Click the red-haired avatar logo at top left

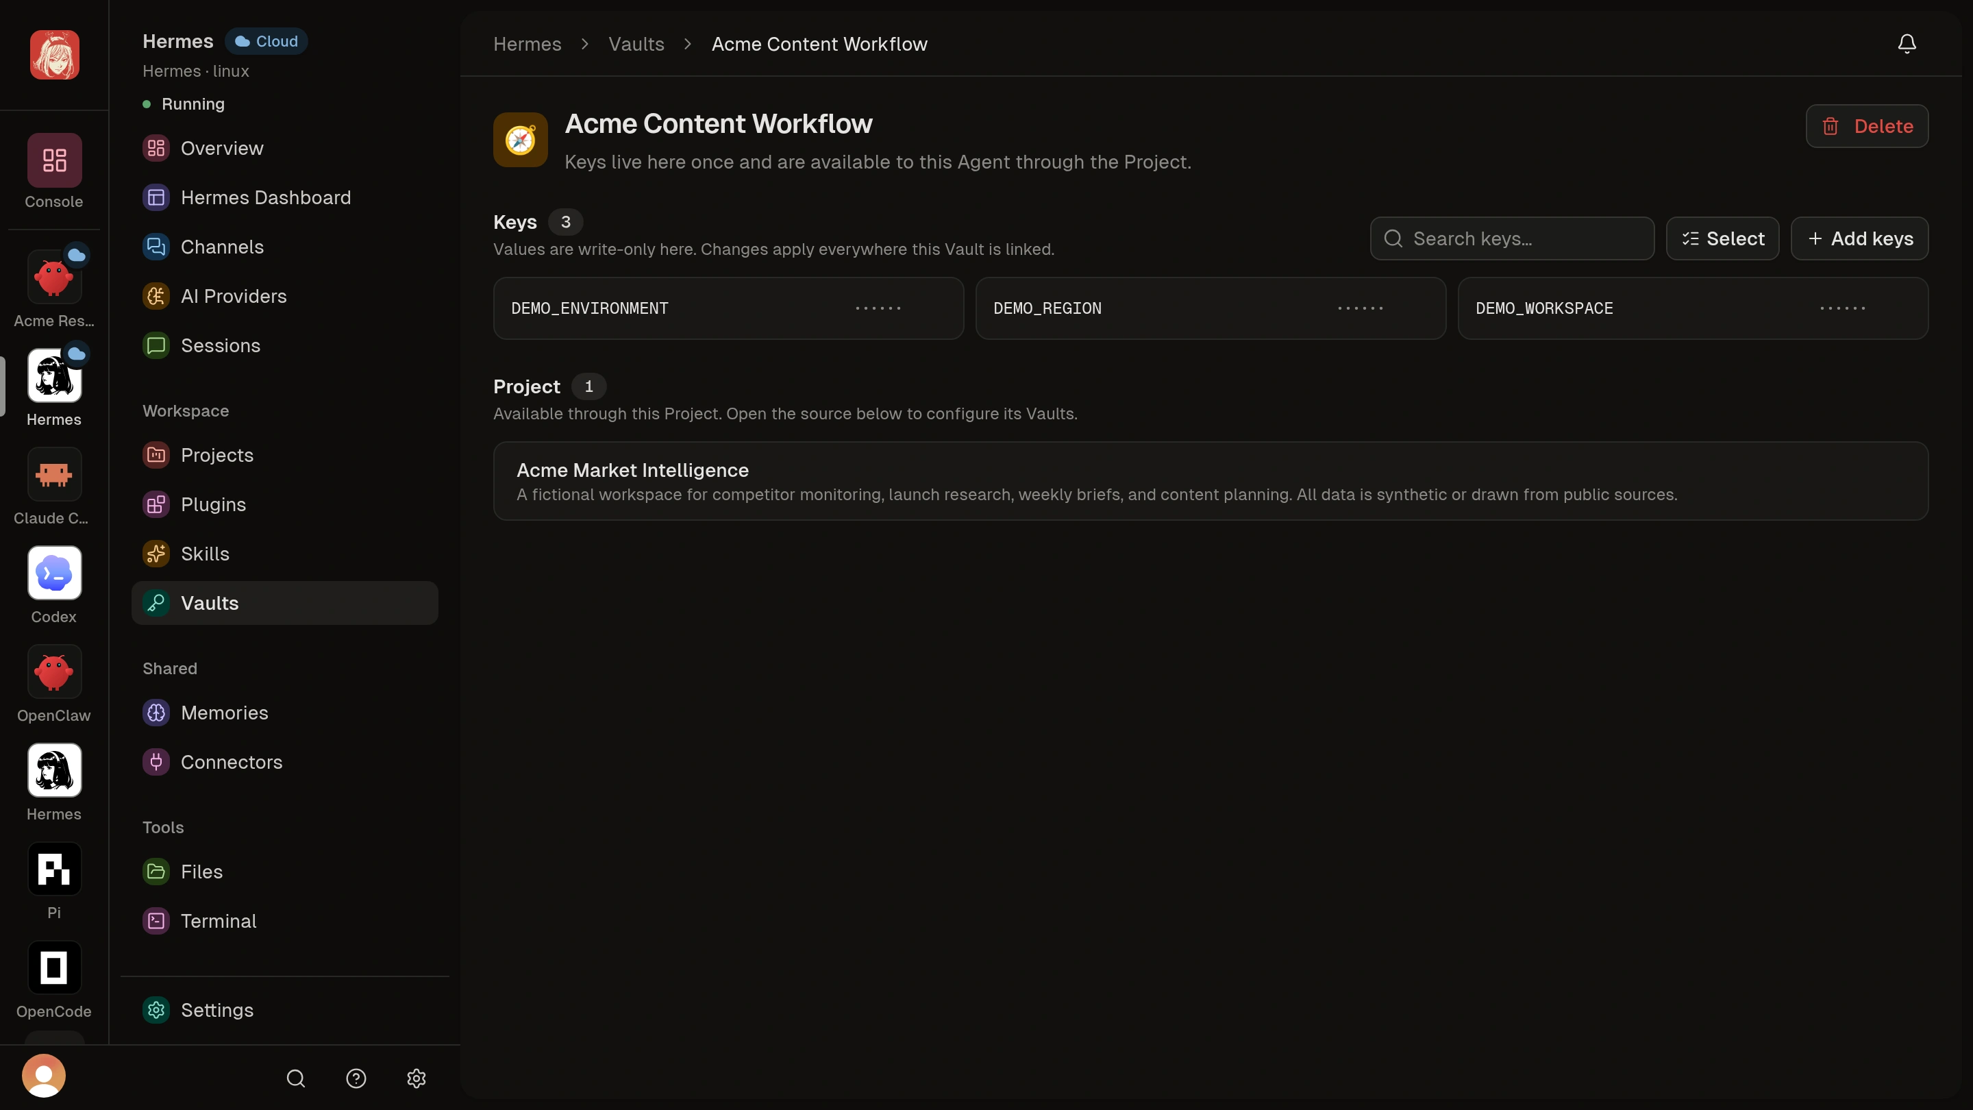(x=54, y=55)
